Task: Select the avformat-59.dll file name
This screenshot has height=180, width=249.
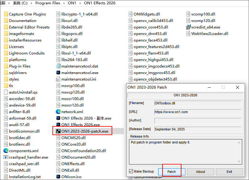Action: [23, 118]
